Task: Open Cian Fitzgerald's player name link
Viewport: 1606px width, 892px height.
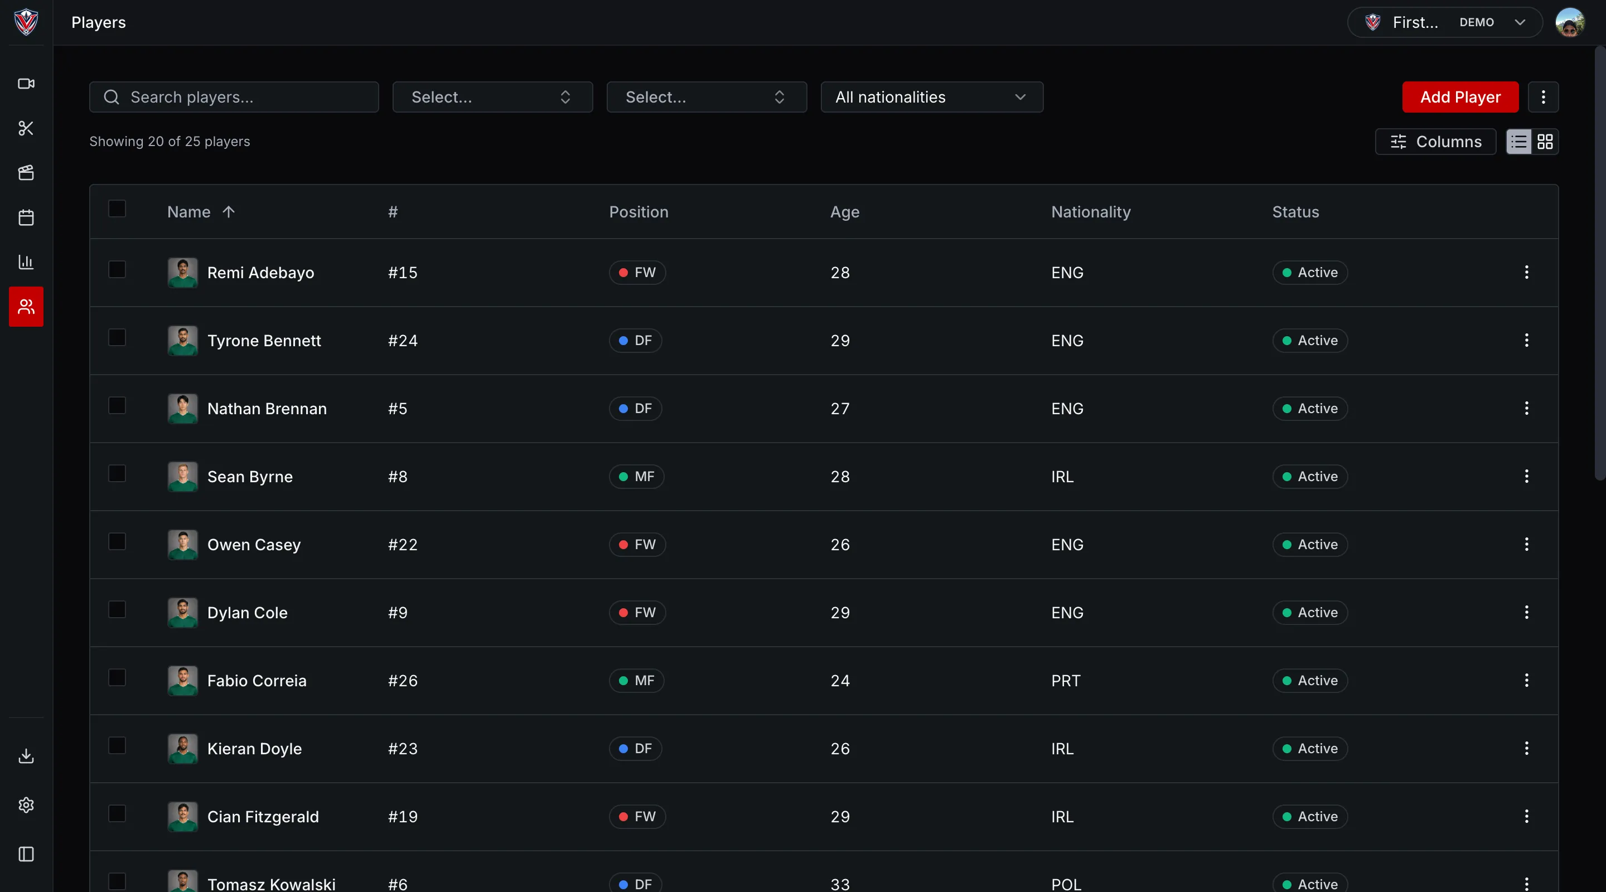Action: point(263,817)
